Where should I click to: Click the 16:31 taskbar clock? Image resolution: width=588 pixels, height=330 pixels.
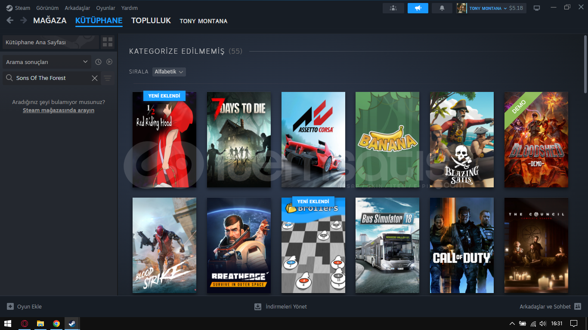coord(557,324)
